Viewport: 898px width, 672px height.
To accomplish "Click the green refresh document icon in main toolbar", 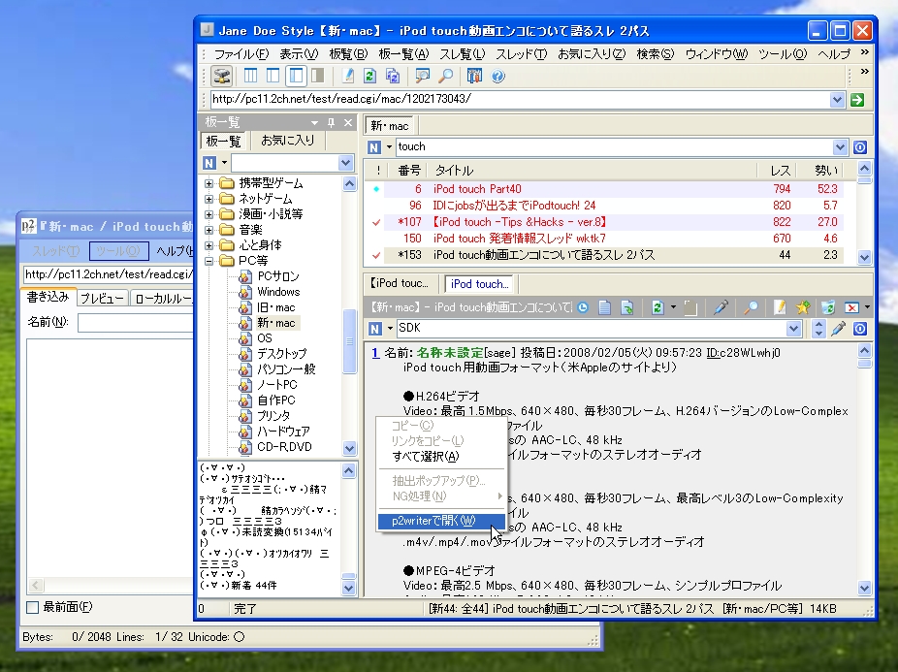I will (x=369, y=77).
